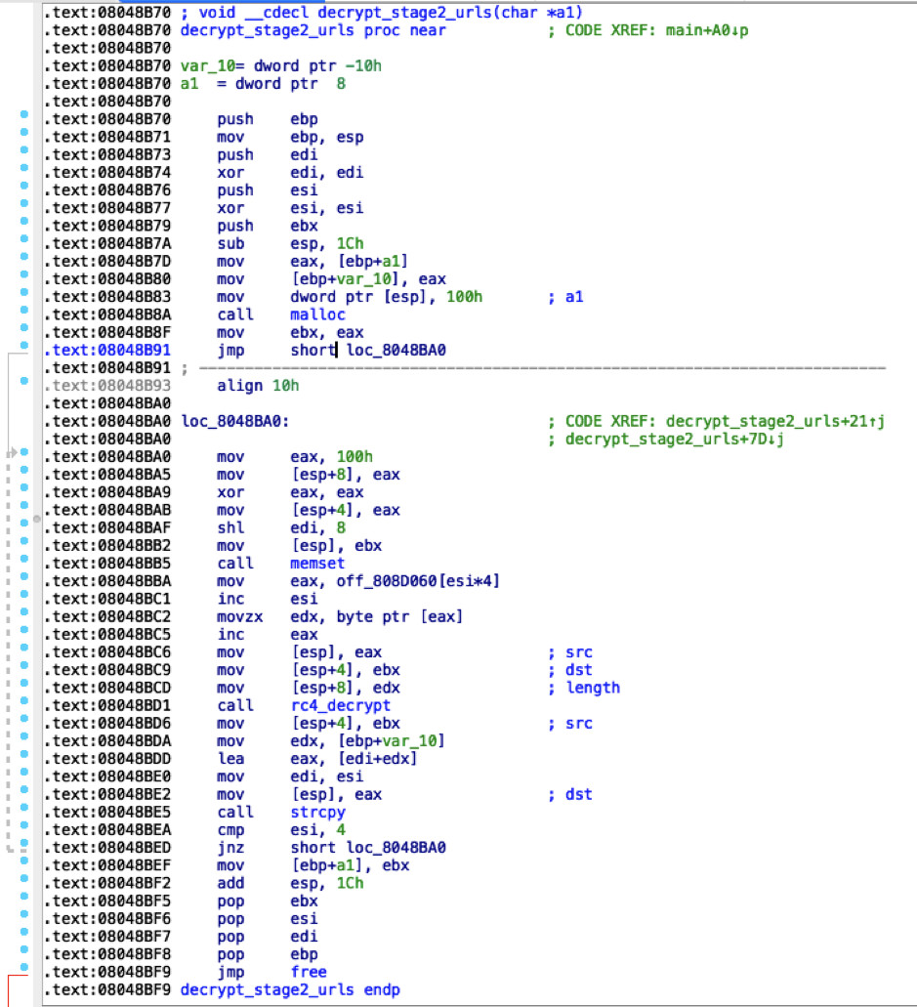Jump to loc_8048BA0 from the jnz instruction
Image resolution: width=917 pixels, height=1007 pixels.
(396, 847)
